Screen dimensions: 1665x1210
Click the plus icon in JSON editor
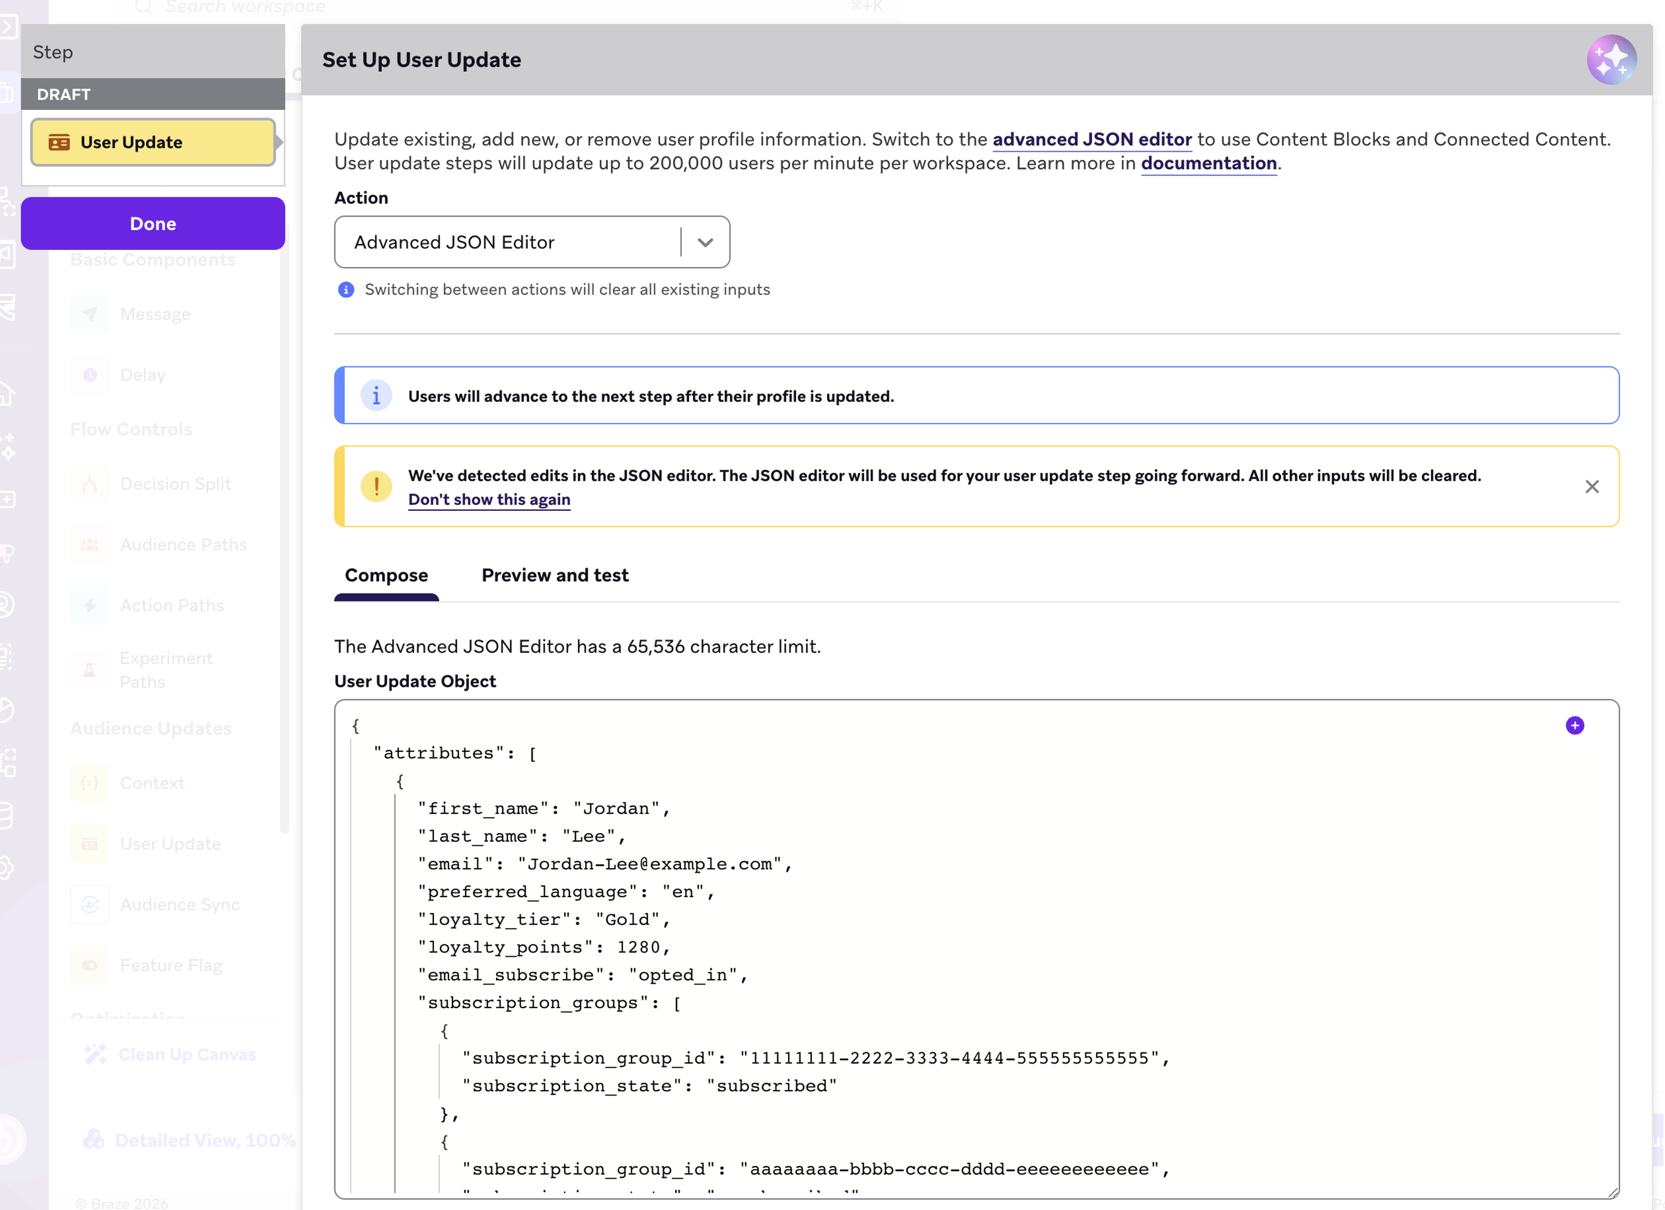point(1575,726)
